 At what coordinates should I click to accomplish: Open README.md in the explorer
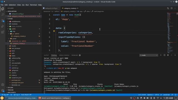coord(16,85)
